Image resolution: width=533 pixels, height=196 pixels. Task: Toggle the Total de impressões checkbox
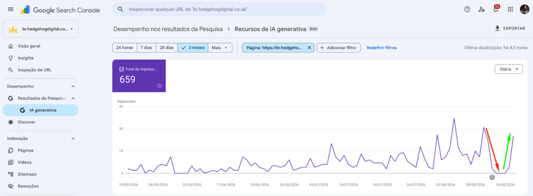pos(122,69)
